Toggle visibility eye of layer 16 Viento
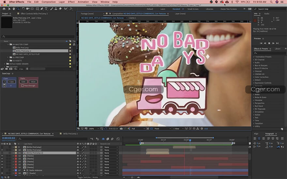 [2, 168]
